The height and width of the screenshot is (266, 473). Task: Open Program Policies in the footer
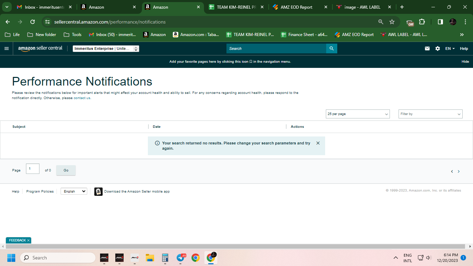point(40,192)
